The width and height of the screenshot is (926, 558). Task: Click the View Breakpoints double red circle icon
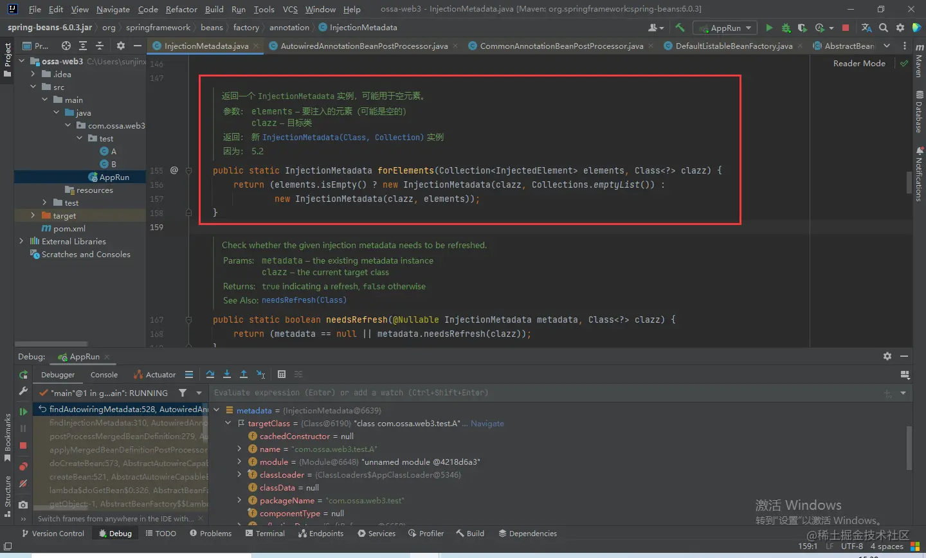click(x=23, y=466)
